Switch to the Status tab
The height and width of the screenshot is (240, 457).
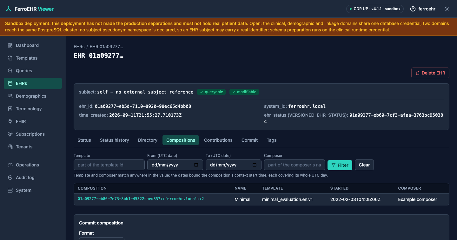(84, 140)
